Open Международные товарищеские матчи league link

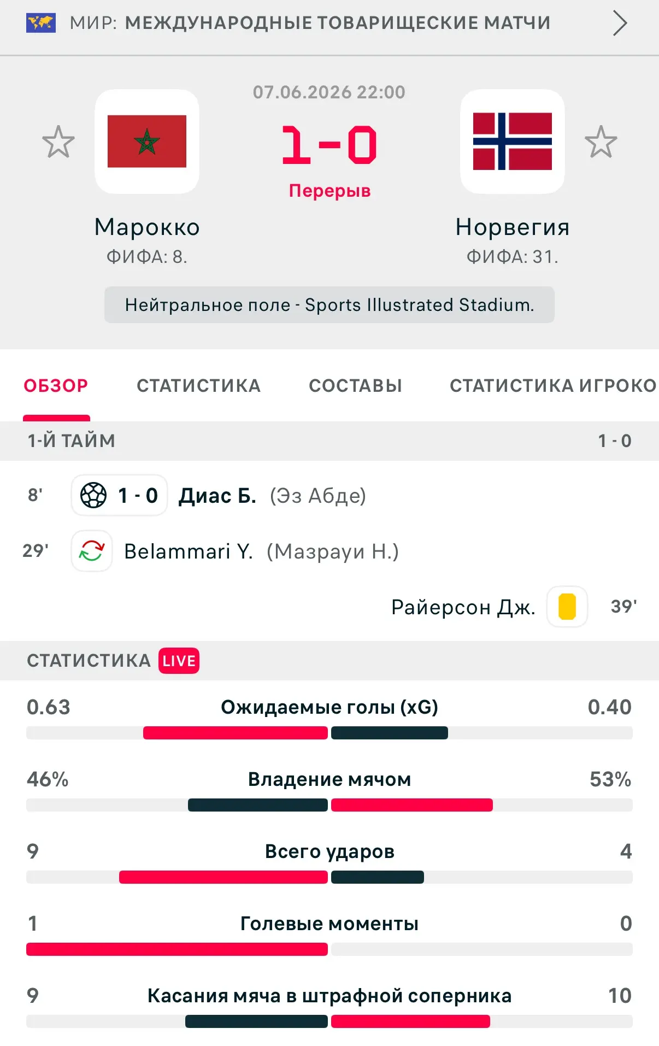click(338, 23)
